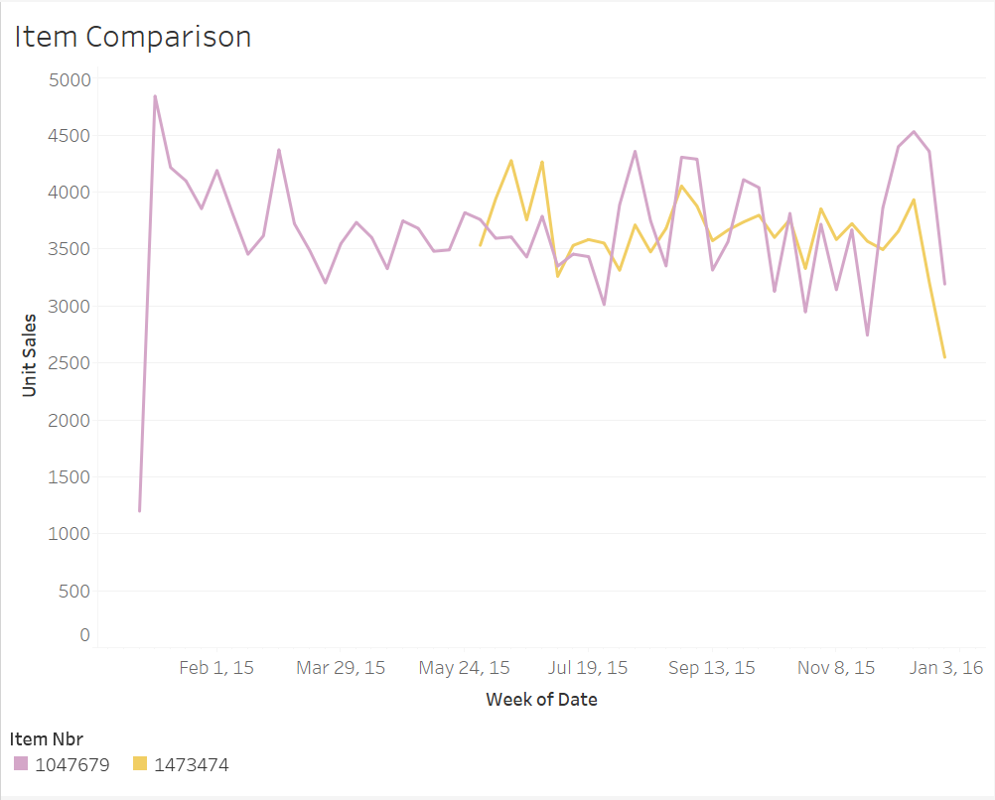The image size is (995, 800).
Task: Click the 5000 value on the y-axis
Action: click(x=70, y=79)
